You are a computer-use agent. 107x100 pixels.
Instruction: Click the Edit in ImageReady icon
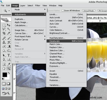click(6, 93)
